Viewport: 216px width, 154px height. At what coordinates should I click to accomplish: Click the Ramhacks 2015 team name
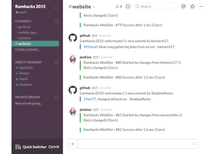pos(30,7)
